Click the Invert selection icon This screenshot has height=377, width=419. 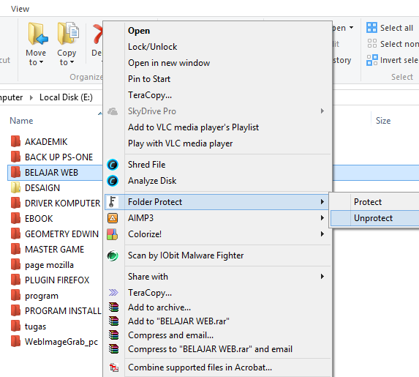[x=371, y=60]
